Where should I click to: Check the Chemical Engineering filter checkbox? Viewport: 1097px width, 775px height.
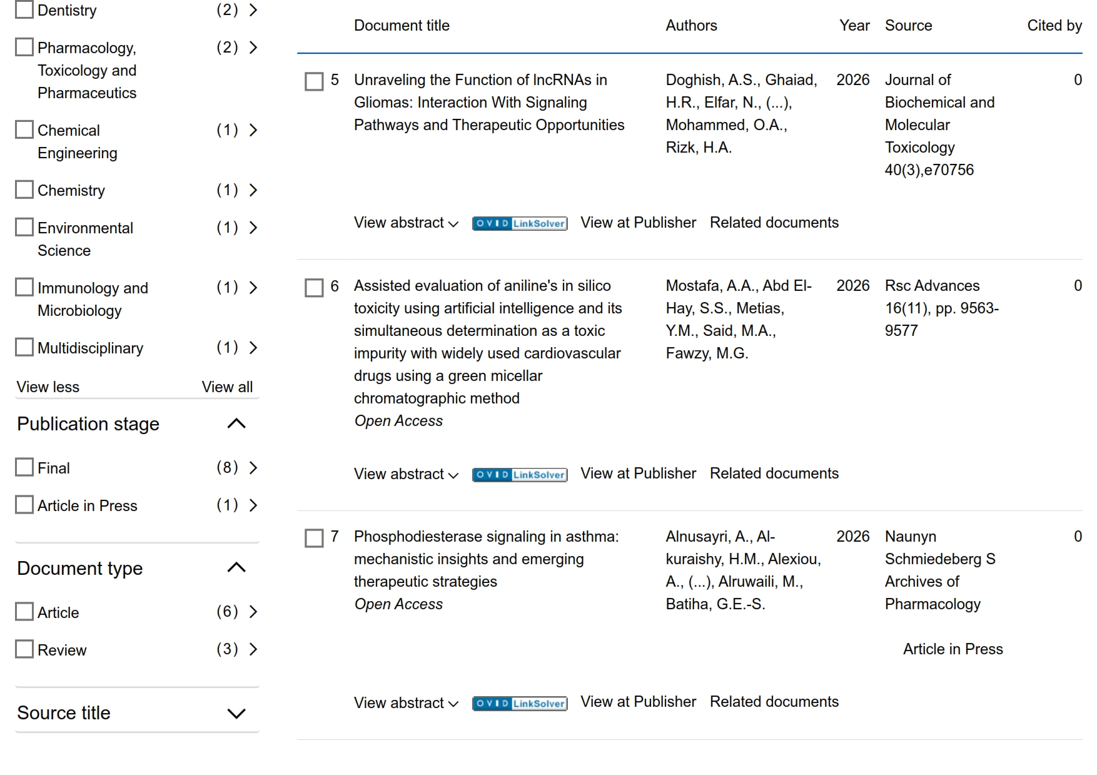coord(24,130)
